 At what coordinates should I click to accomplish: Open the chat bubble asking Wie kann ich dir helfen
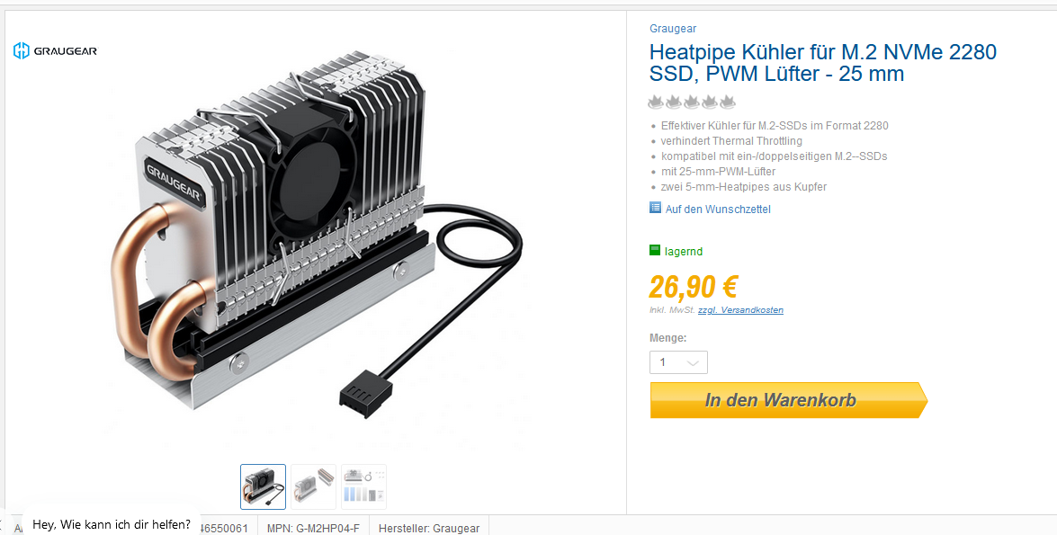coord(112,523)
